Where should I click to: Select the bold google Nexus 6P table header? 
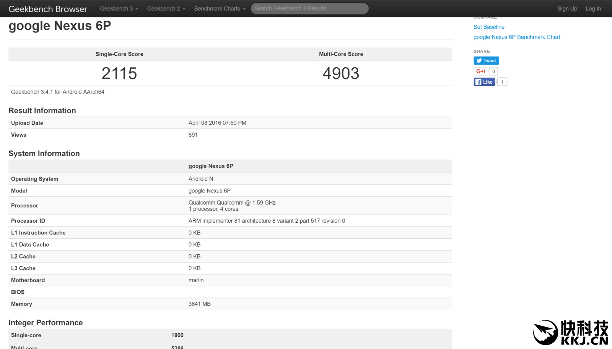(x=211, y=166)
